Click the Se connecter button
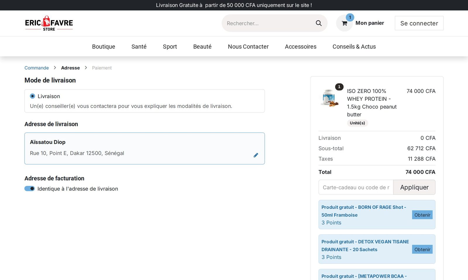This screenshot has height=280, width=468. [419, 23]
